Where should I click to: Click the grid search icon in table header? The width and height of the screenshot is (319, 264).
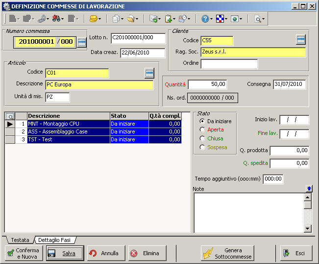pos(10,116)
